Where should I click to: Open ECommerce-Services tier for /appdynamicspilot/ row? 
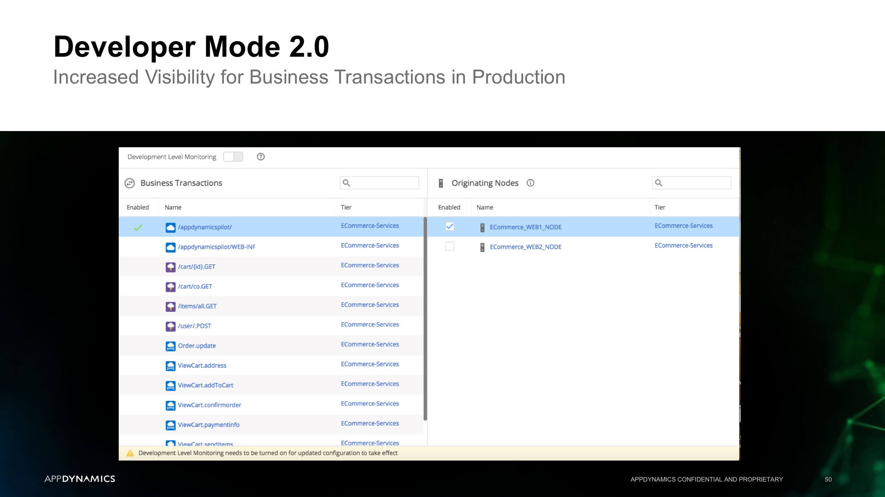(370, 226)
